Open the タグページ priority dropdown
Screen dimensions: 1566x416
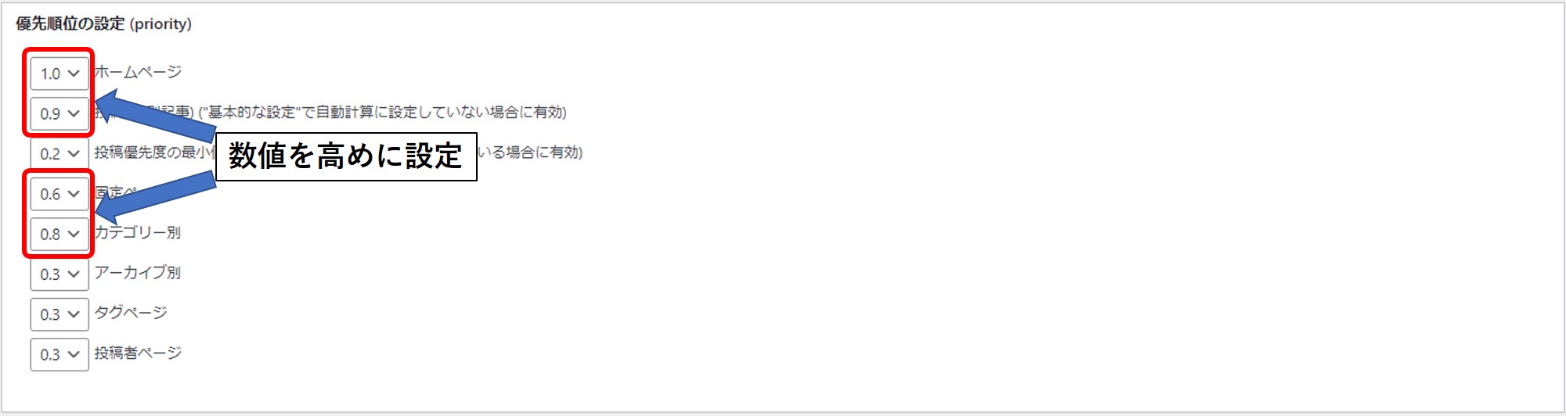(60, 314)
